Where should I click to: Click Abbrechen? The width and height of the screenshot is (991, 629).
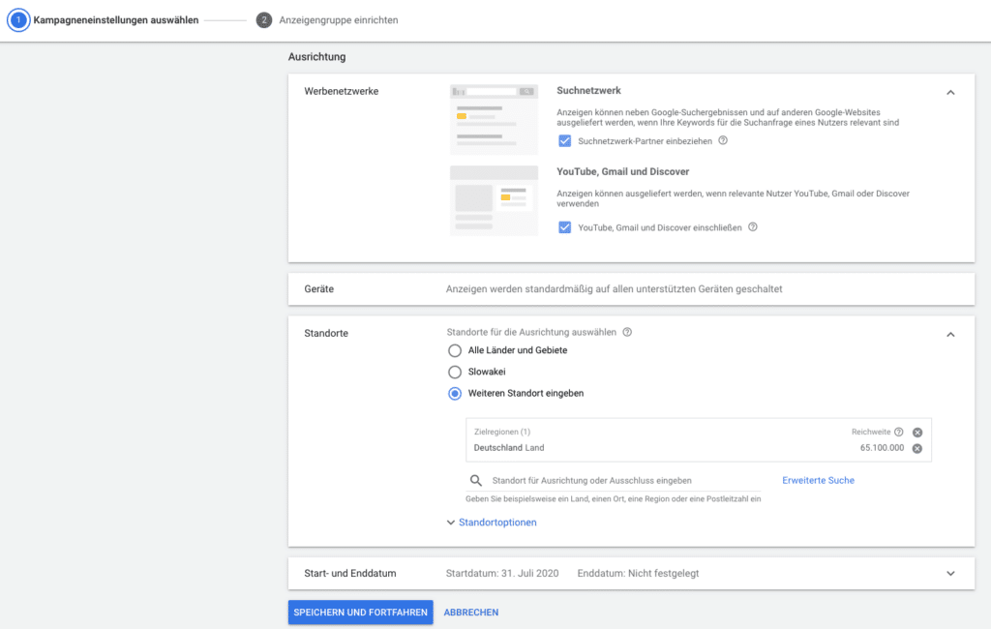[x=471, y=612]
